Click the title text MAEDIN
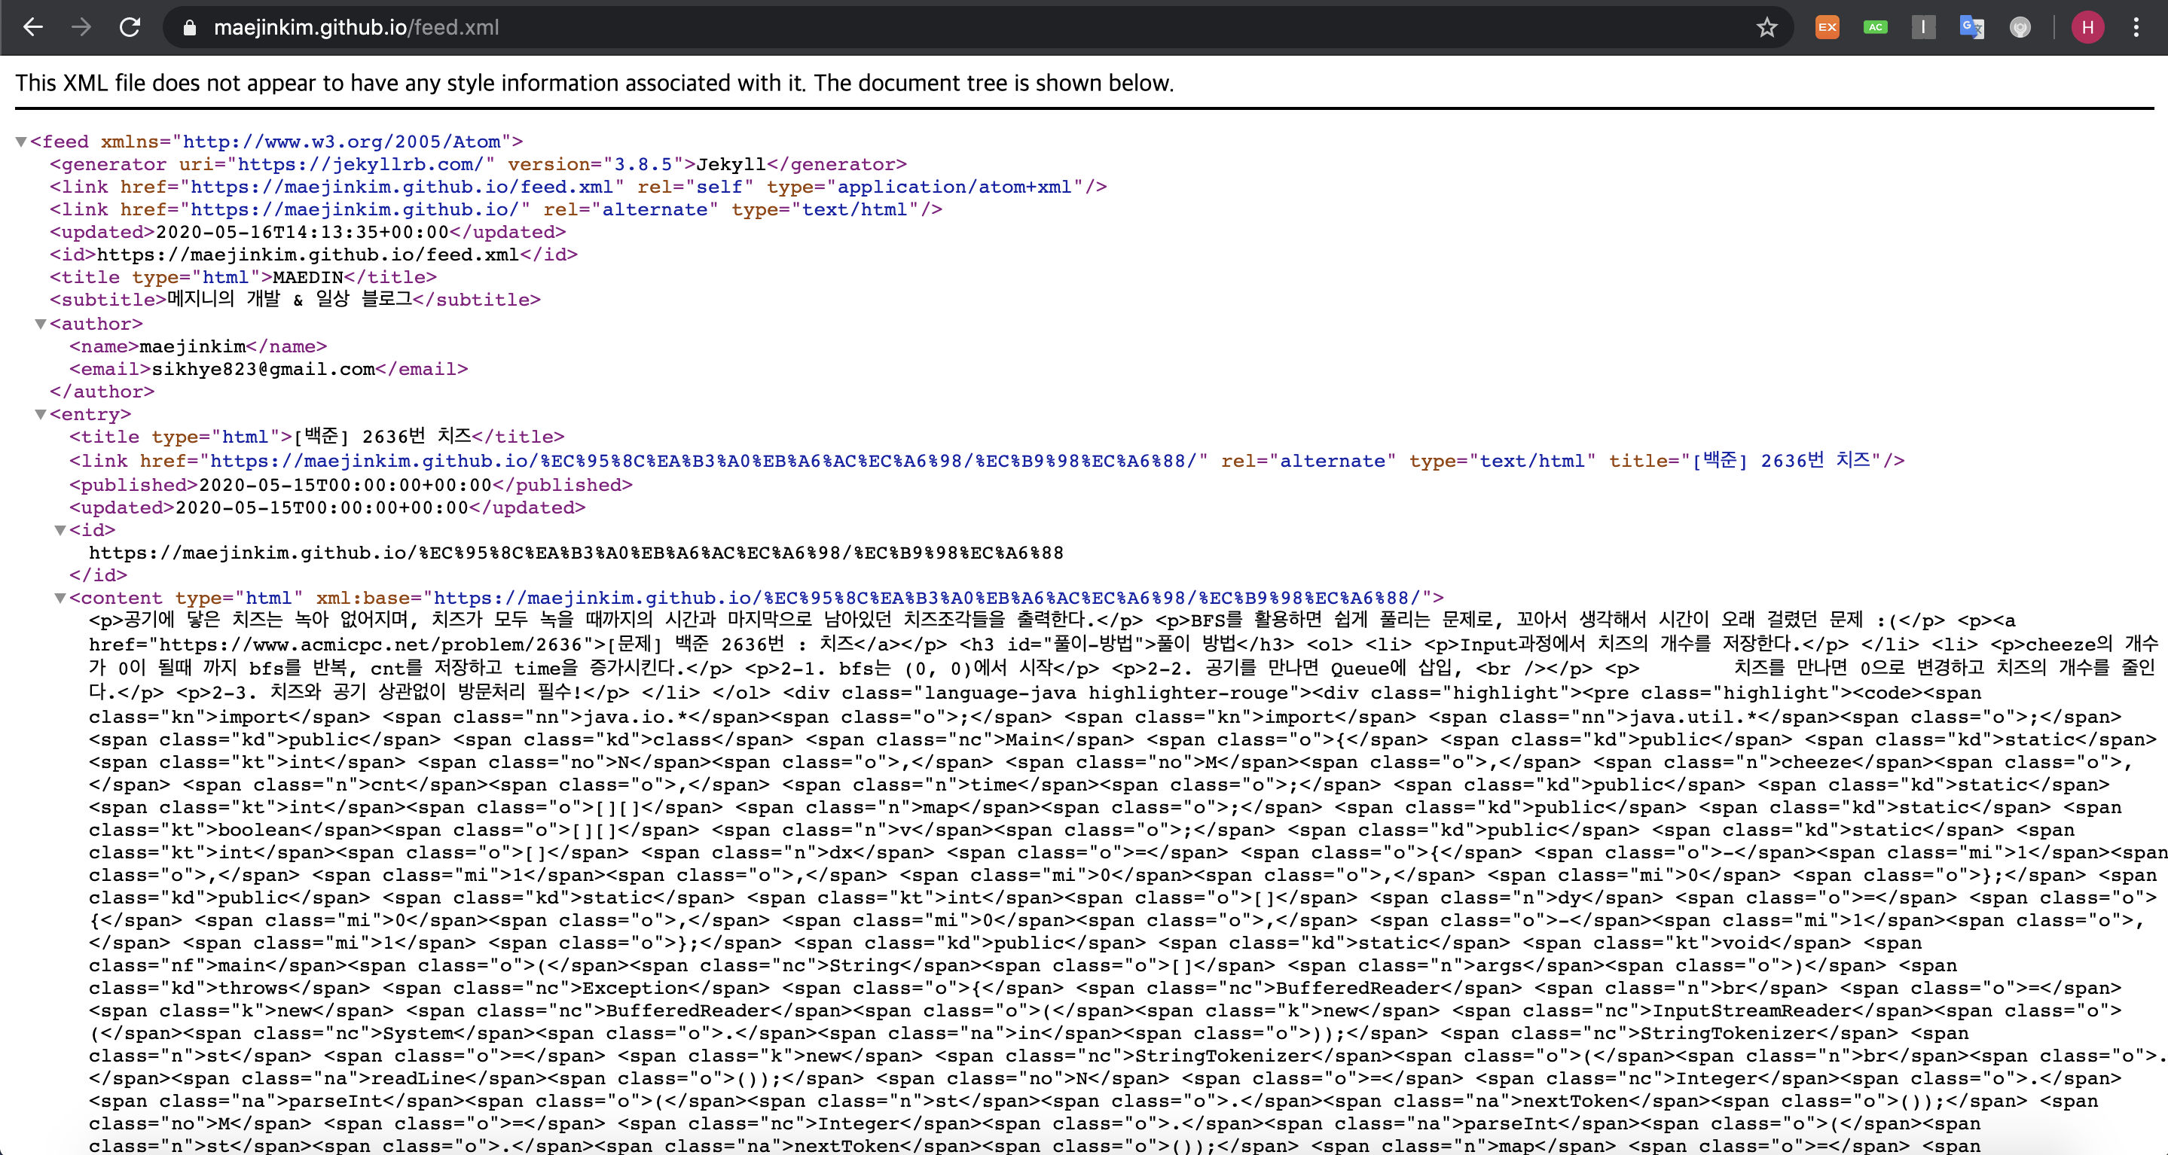This screenshot has width=2168, height=1155. (x=308, y=278)
